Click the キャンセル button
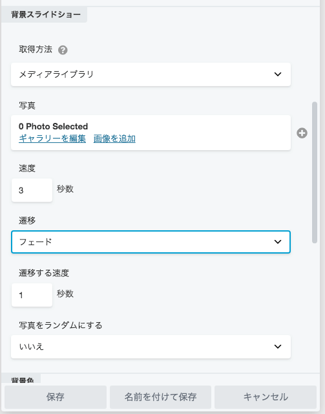The width and height of the screenshot is (325, 414). click(x=266, y=397)
